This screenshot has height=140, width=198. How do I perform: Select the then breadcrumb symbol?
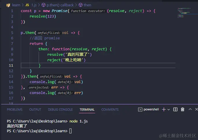pyautogui.click(x=87, y=5)
